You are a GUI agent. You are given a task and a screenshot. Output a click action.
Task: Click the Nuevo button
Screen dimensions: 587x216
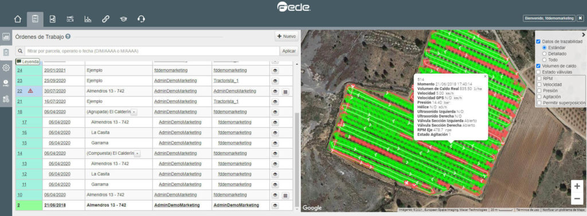(x=287, y=37)
